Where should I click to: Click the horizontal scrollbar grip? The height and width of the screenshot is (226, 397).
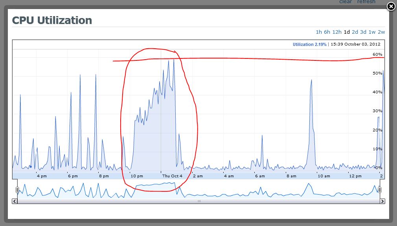pyautogui.click(x=198, y=201)
